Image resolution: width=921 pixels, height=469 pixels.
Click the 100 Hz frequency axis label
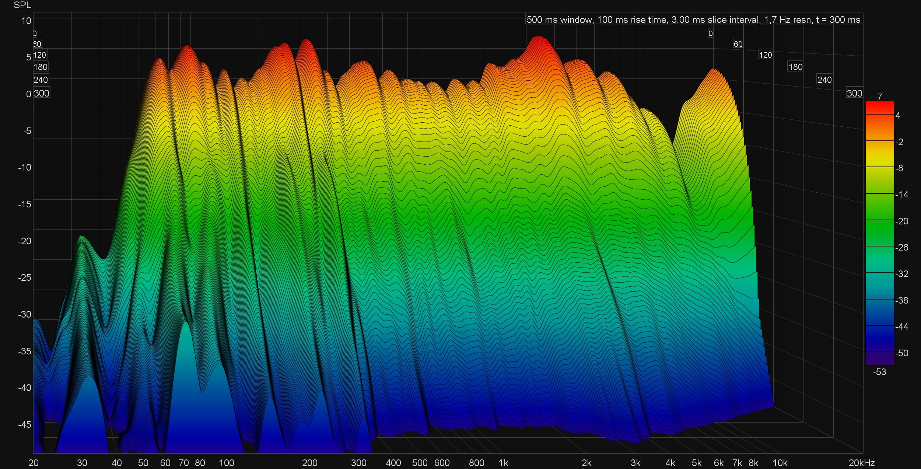(226, 463)
